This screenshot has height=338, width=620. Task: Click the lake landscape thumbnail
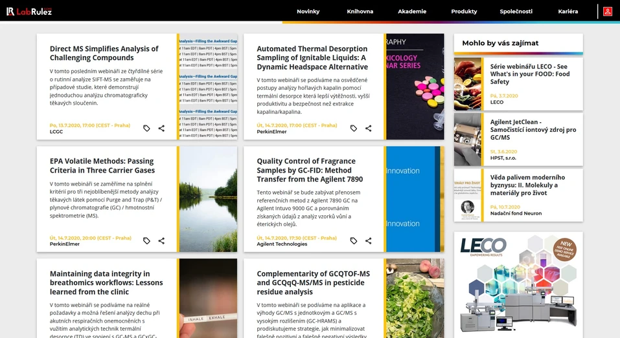click(209, 199)
